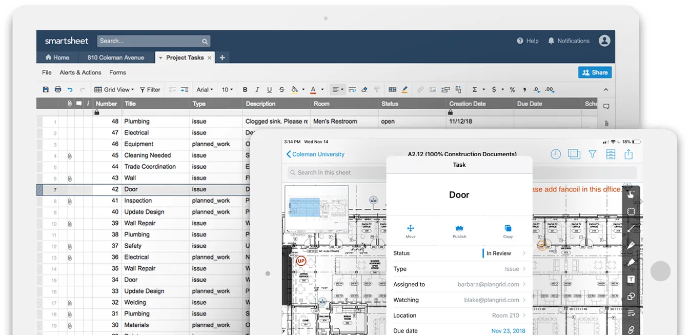
Task: Indent the selected row
Action: tap(185, 89)
